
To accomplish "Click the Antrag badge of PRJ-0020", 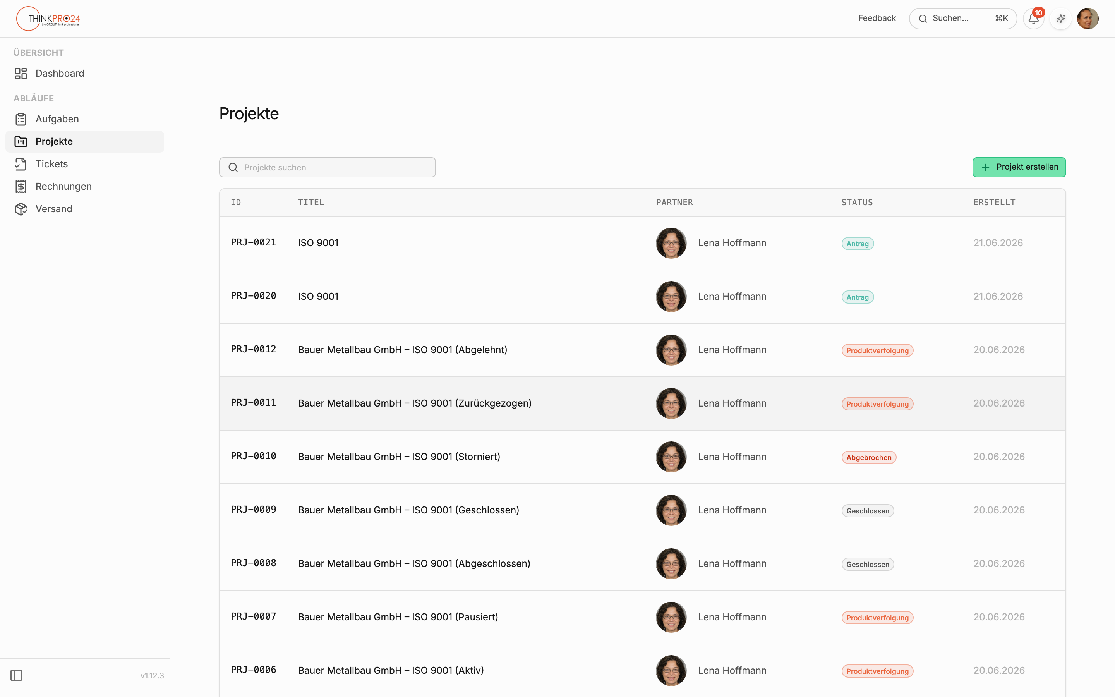I will [x=858, y=297].
